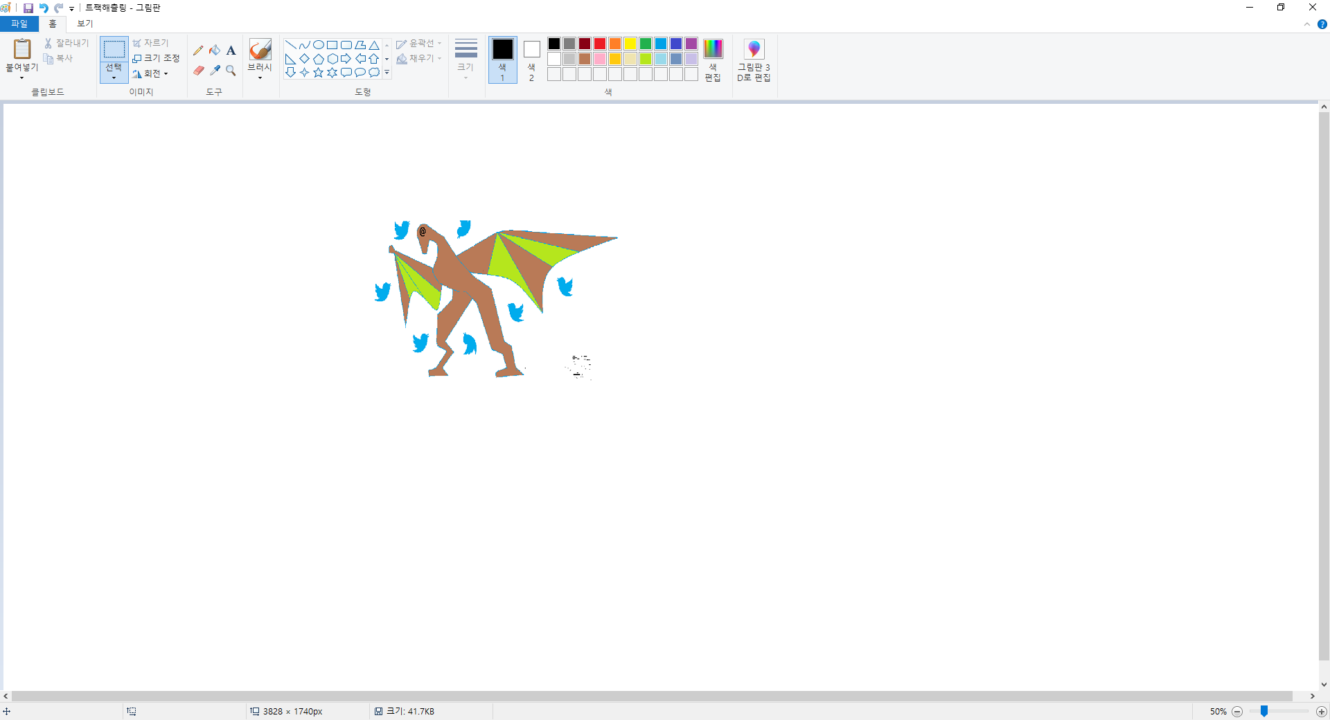This screenshot has height=720, width=1330.
Task: Select the Color picker eyedropper tool
Action: click(215, 71)
